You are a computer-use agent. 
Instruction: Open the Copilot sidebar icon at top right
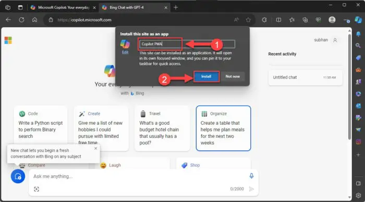[358, 20]
